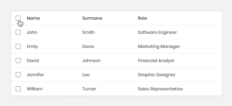Select the name cell John
Viewport: 232px width, 106px height.
coord(32,32)
